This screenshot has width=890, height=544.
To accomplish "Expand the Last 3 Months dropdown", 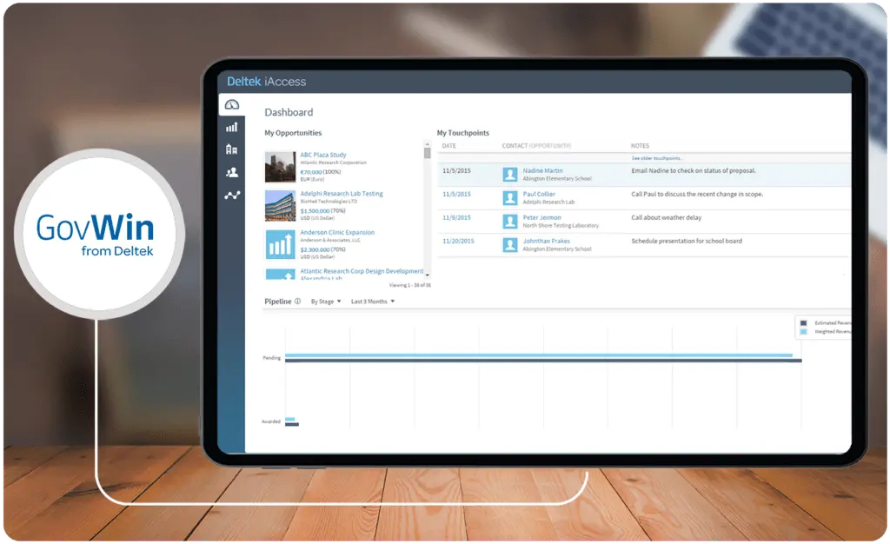I will pyautogui.click(x=372, y=302).
